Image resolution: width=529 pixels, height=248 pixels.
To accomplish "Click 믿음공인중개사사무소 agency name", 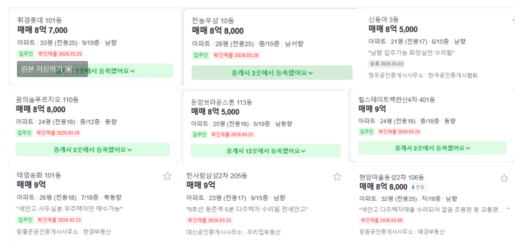I will coord(386,232).
